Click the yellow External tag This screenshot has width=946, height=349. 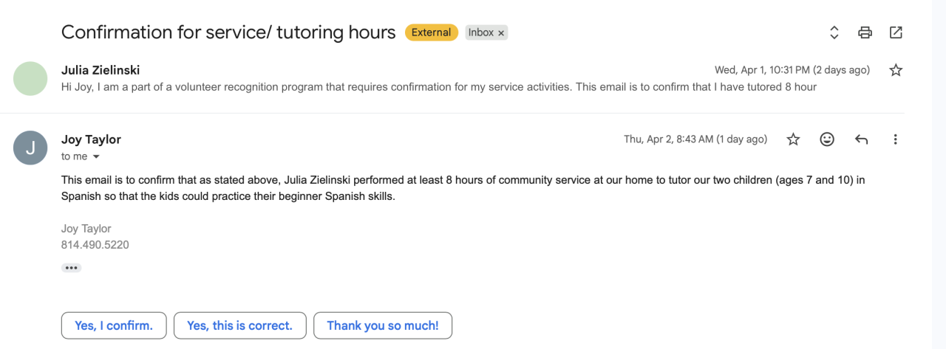point(431,32)
